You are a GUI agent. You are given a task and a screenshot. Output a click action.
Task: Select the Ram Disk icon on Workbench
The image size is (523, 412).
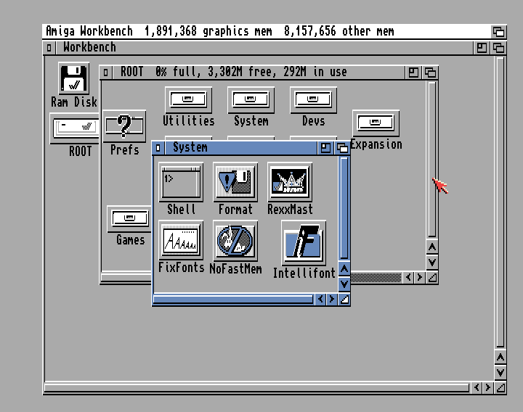73,78
